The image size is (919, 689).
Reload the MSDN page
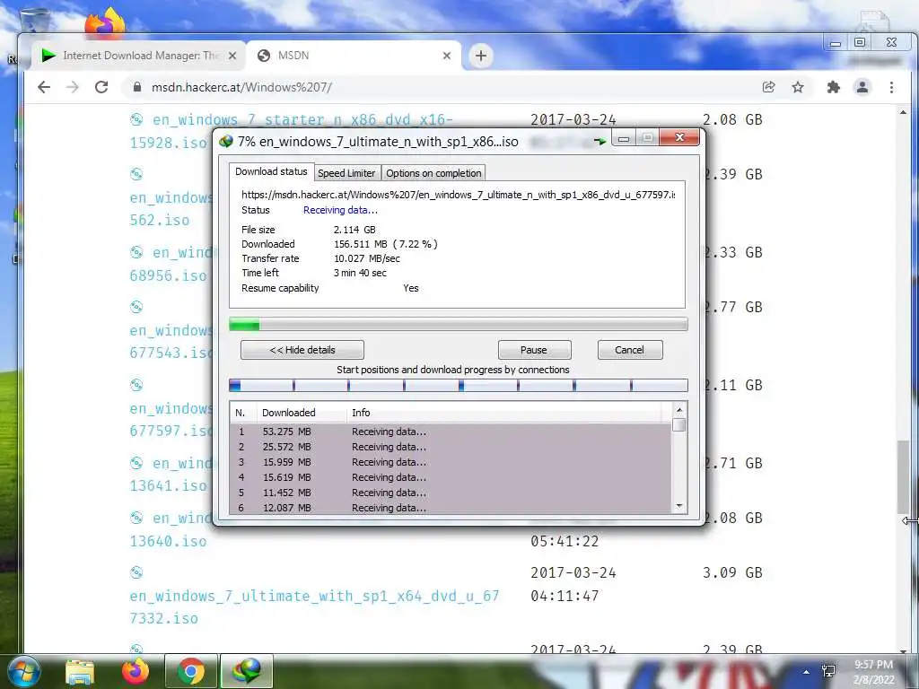pos(101,87)
